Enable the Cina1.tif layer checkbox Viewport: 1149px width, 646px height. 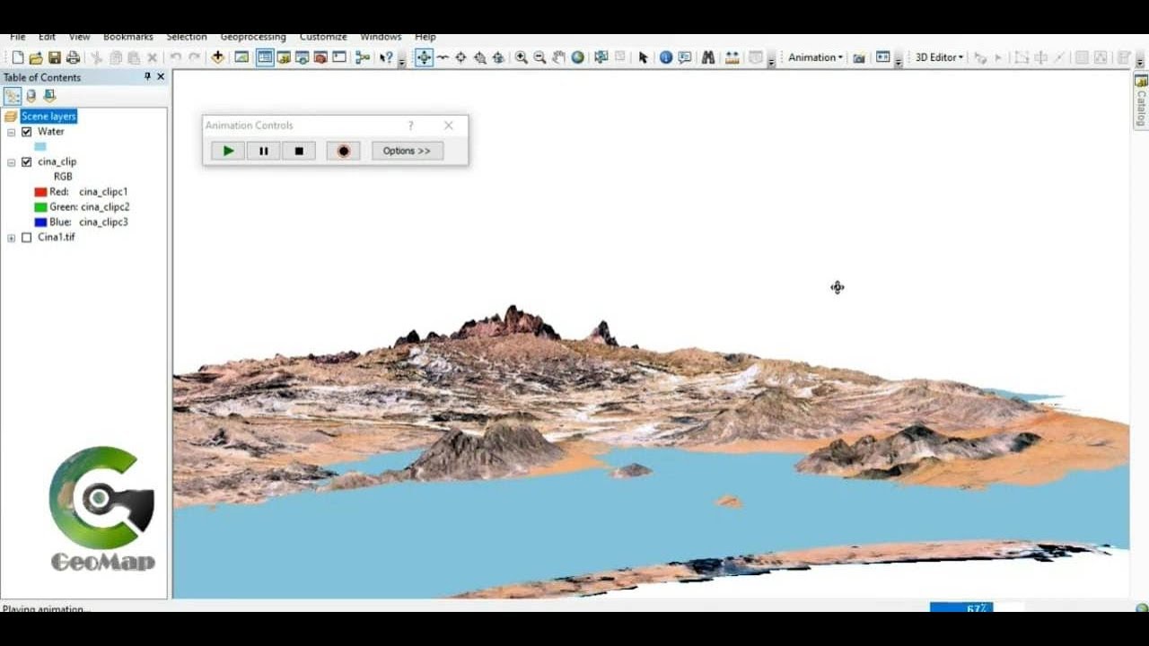click(x=26, y=238)
